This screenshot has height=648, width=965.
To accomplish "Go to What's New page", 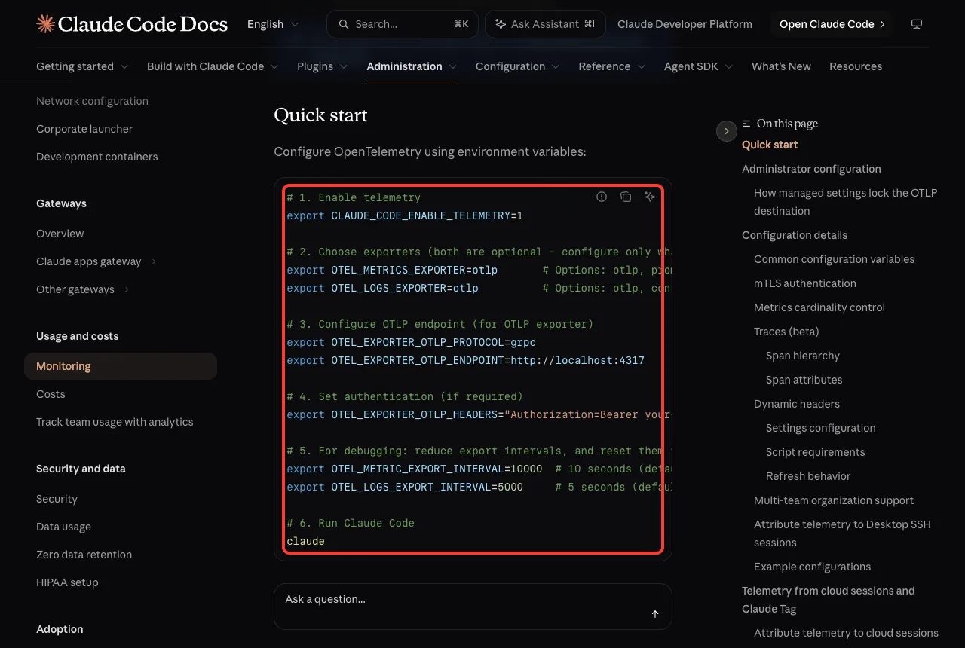I will 781,66.
